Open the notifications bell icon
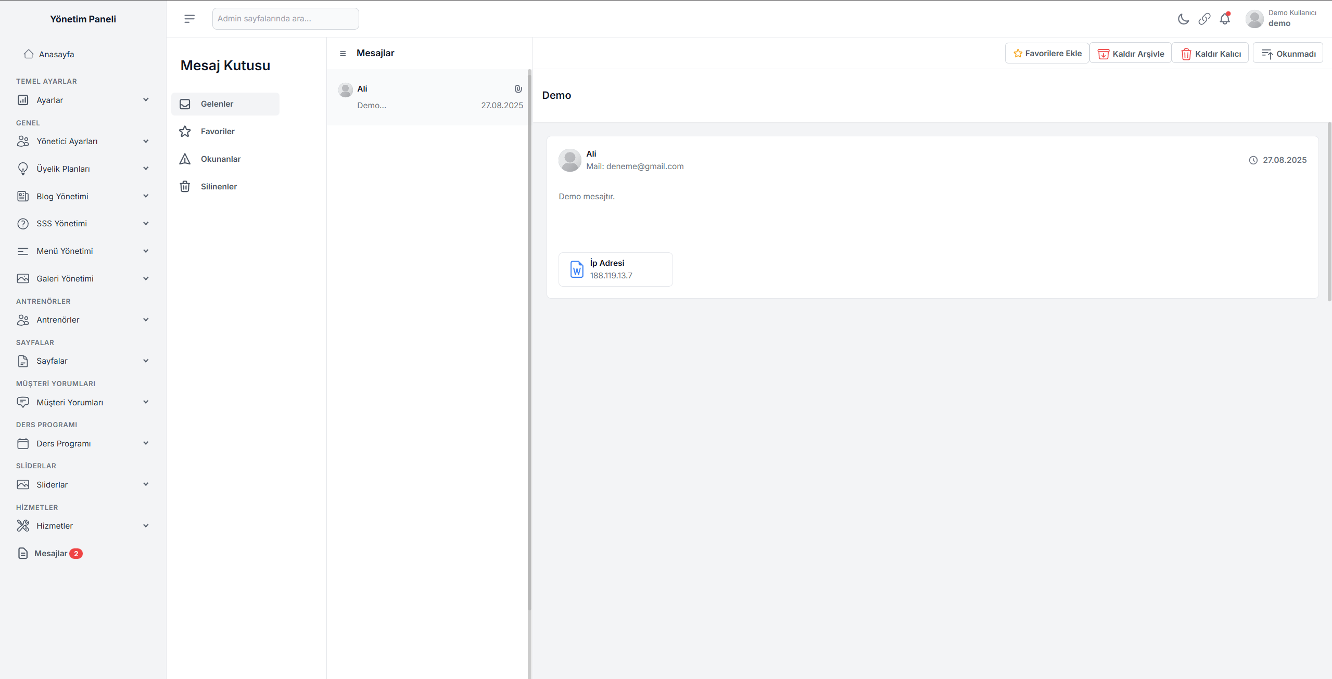Viewport: 1332px width, 679px height. point(1225,19)
